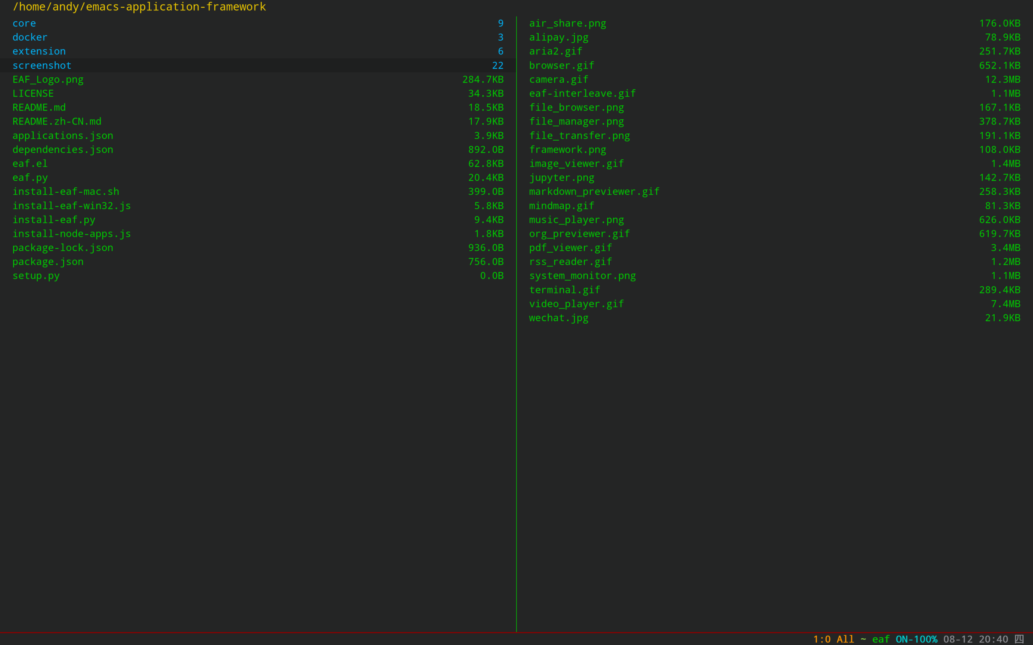Open the core directory
This screenshot has height=645, width=1033.
pos(24,23)
